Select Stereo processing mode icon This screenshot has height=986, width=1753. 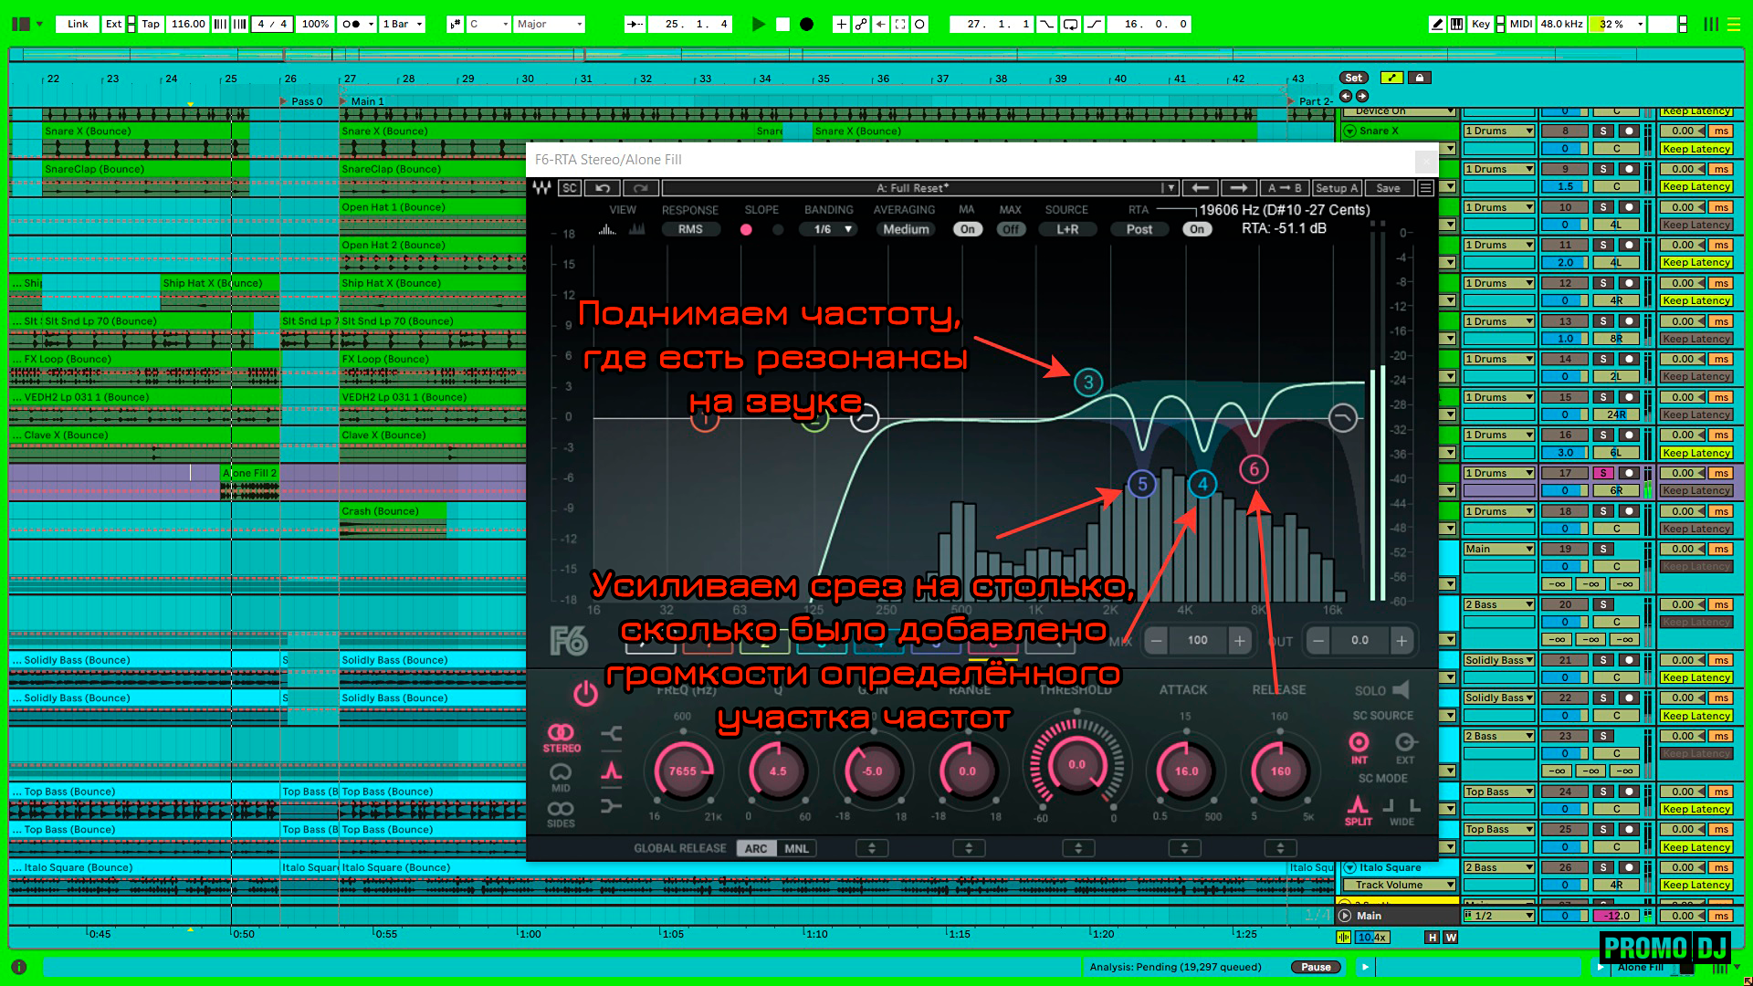coord(561,737)
